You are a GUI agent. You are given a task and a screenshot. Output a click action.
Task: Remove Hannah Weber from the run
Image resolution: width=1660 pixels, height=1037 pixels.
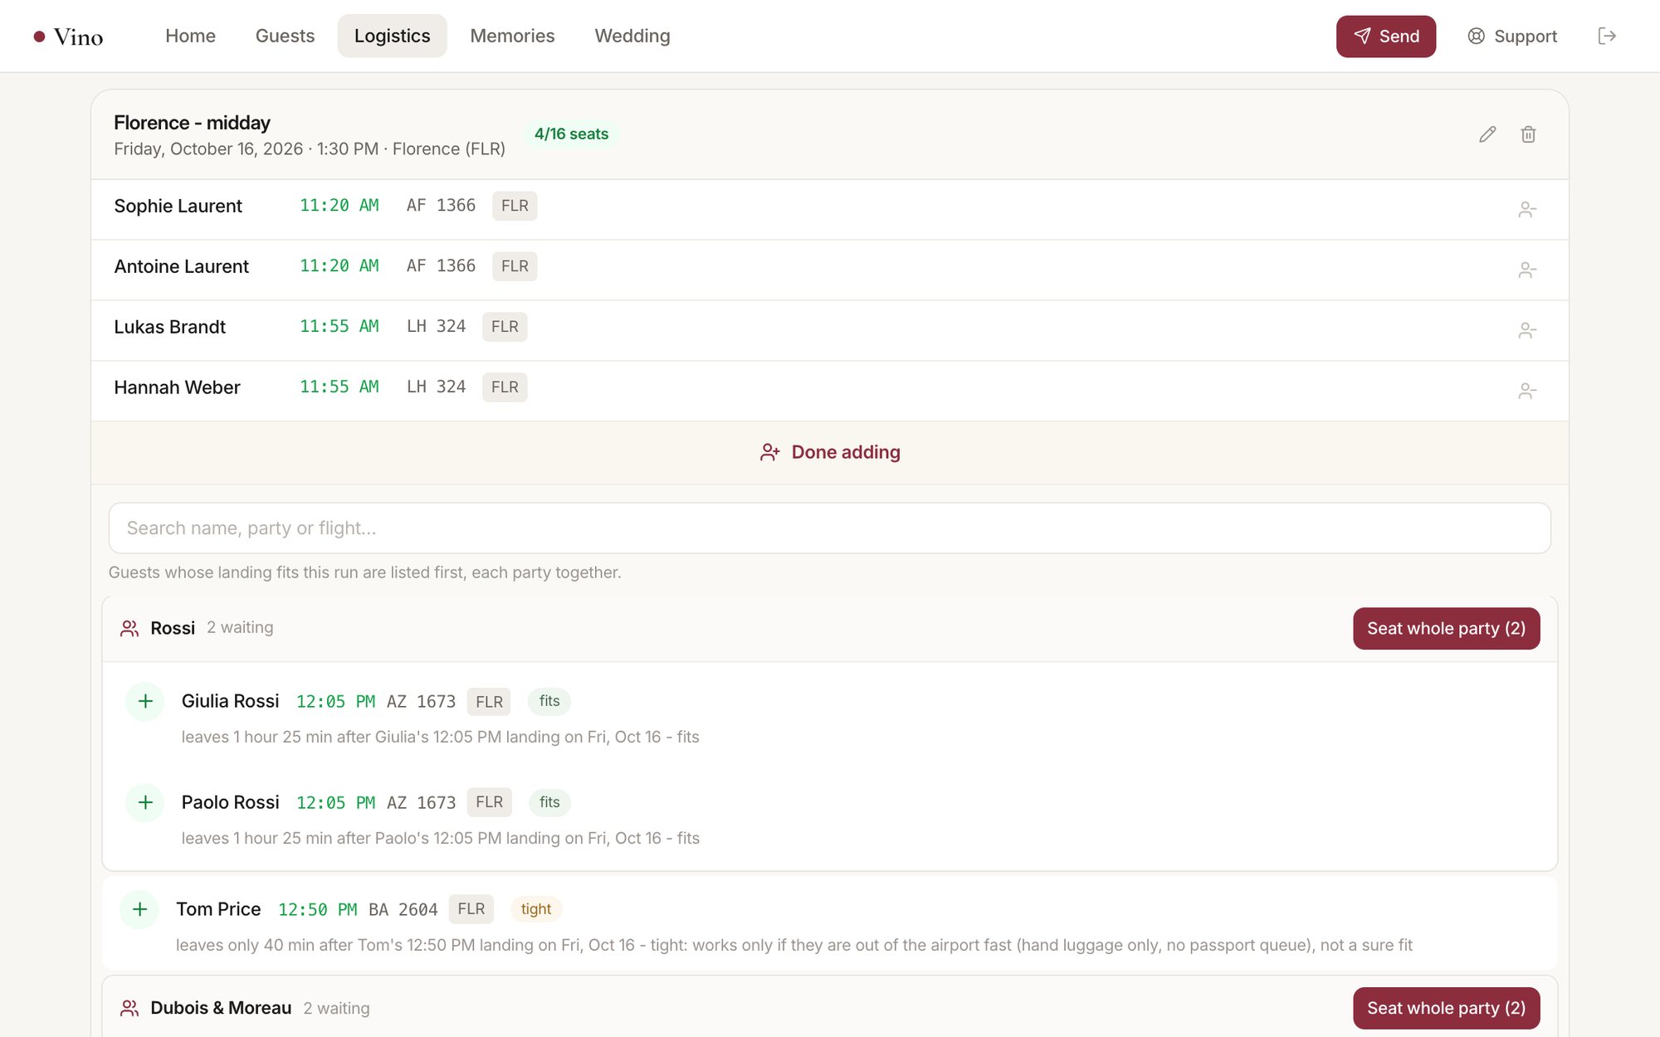coord(1527,392)
